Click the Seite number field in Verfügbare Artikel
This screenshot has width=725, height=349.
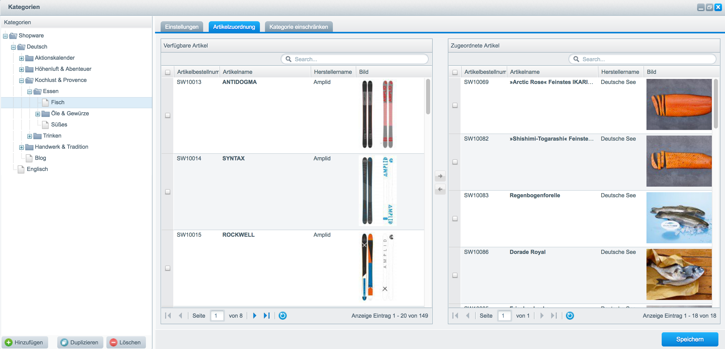pos(217,316)
